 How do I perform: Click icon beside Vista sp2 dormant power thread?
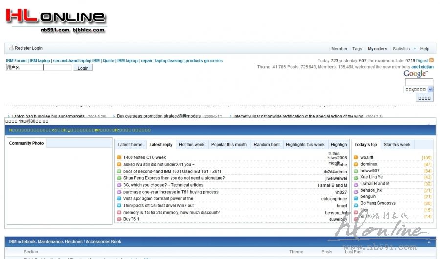click(x=119, y=199)
